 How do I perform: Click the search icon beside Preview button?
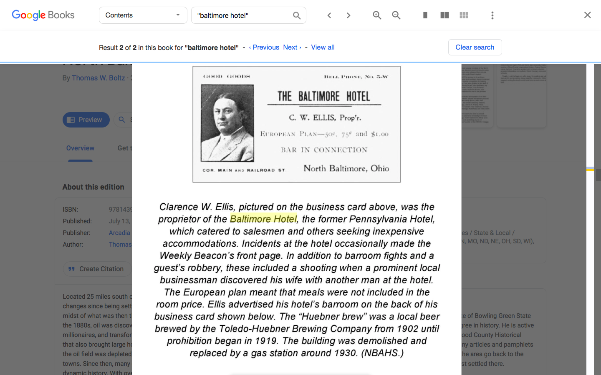[x=122, y=120]
